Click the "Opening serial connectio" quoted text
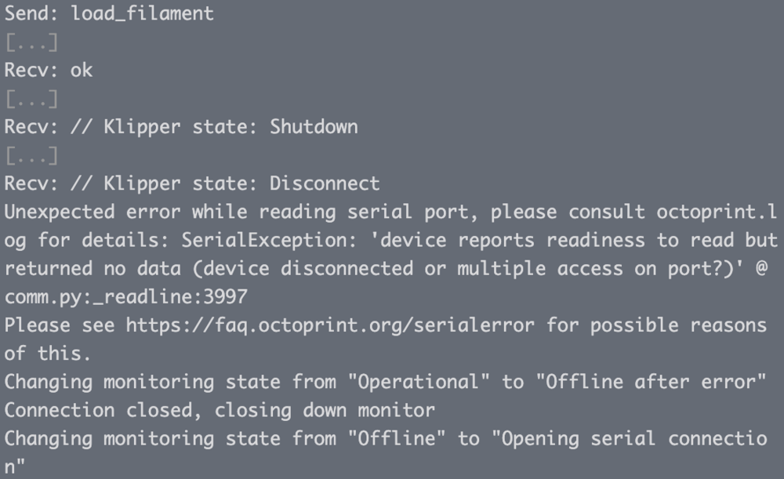 point(630,438)
